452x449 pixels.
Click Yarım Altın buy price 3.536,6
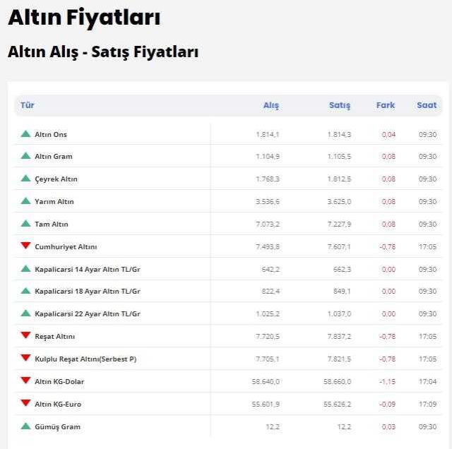(x=268, y=201)
